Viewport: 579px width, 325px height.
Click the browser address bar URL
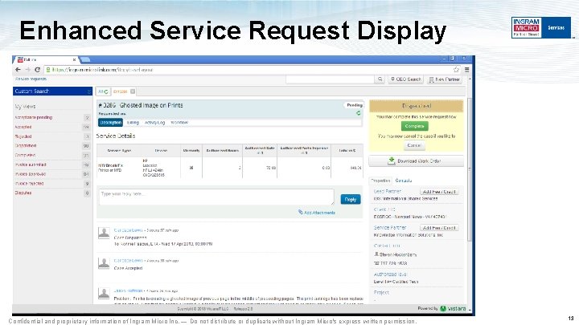click(x=102, y=70)
